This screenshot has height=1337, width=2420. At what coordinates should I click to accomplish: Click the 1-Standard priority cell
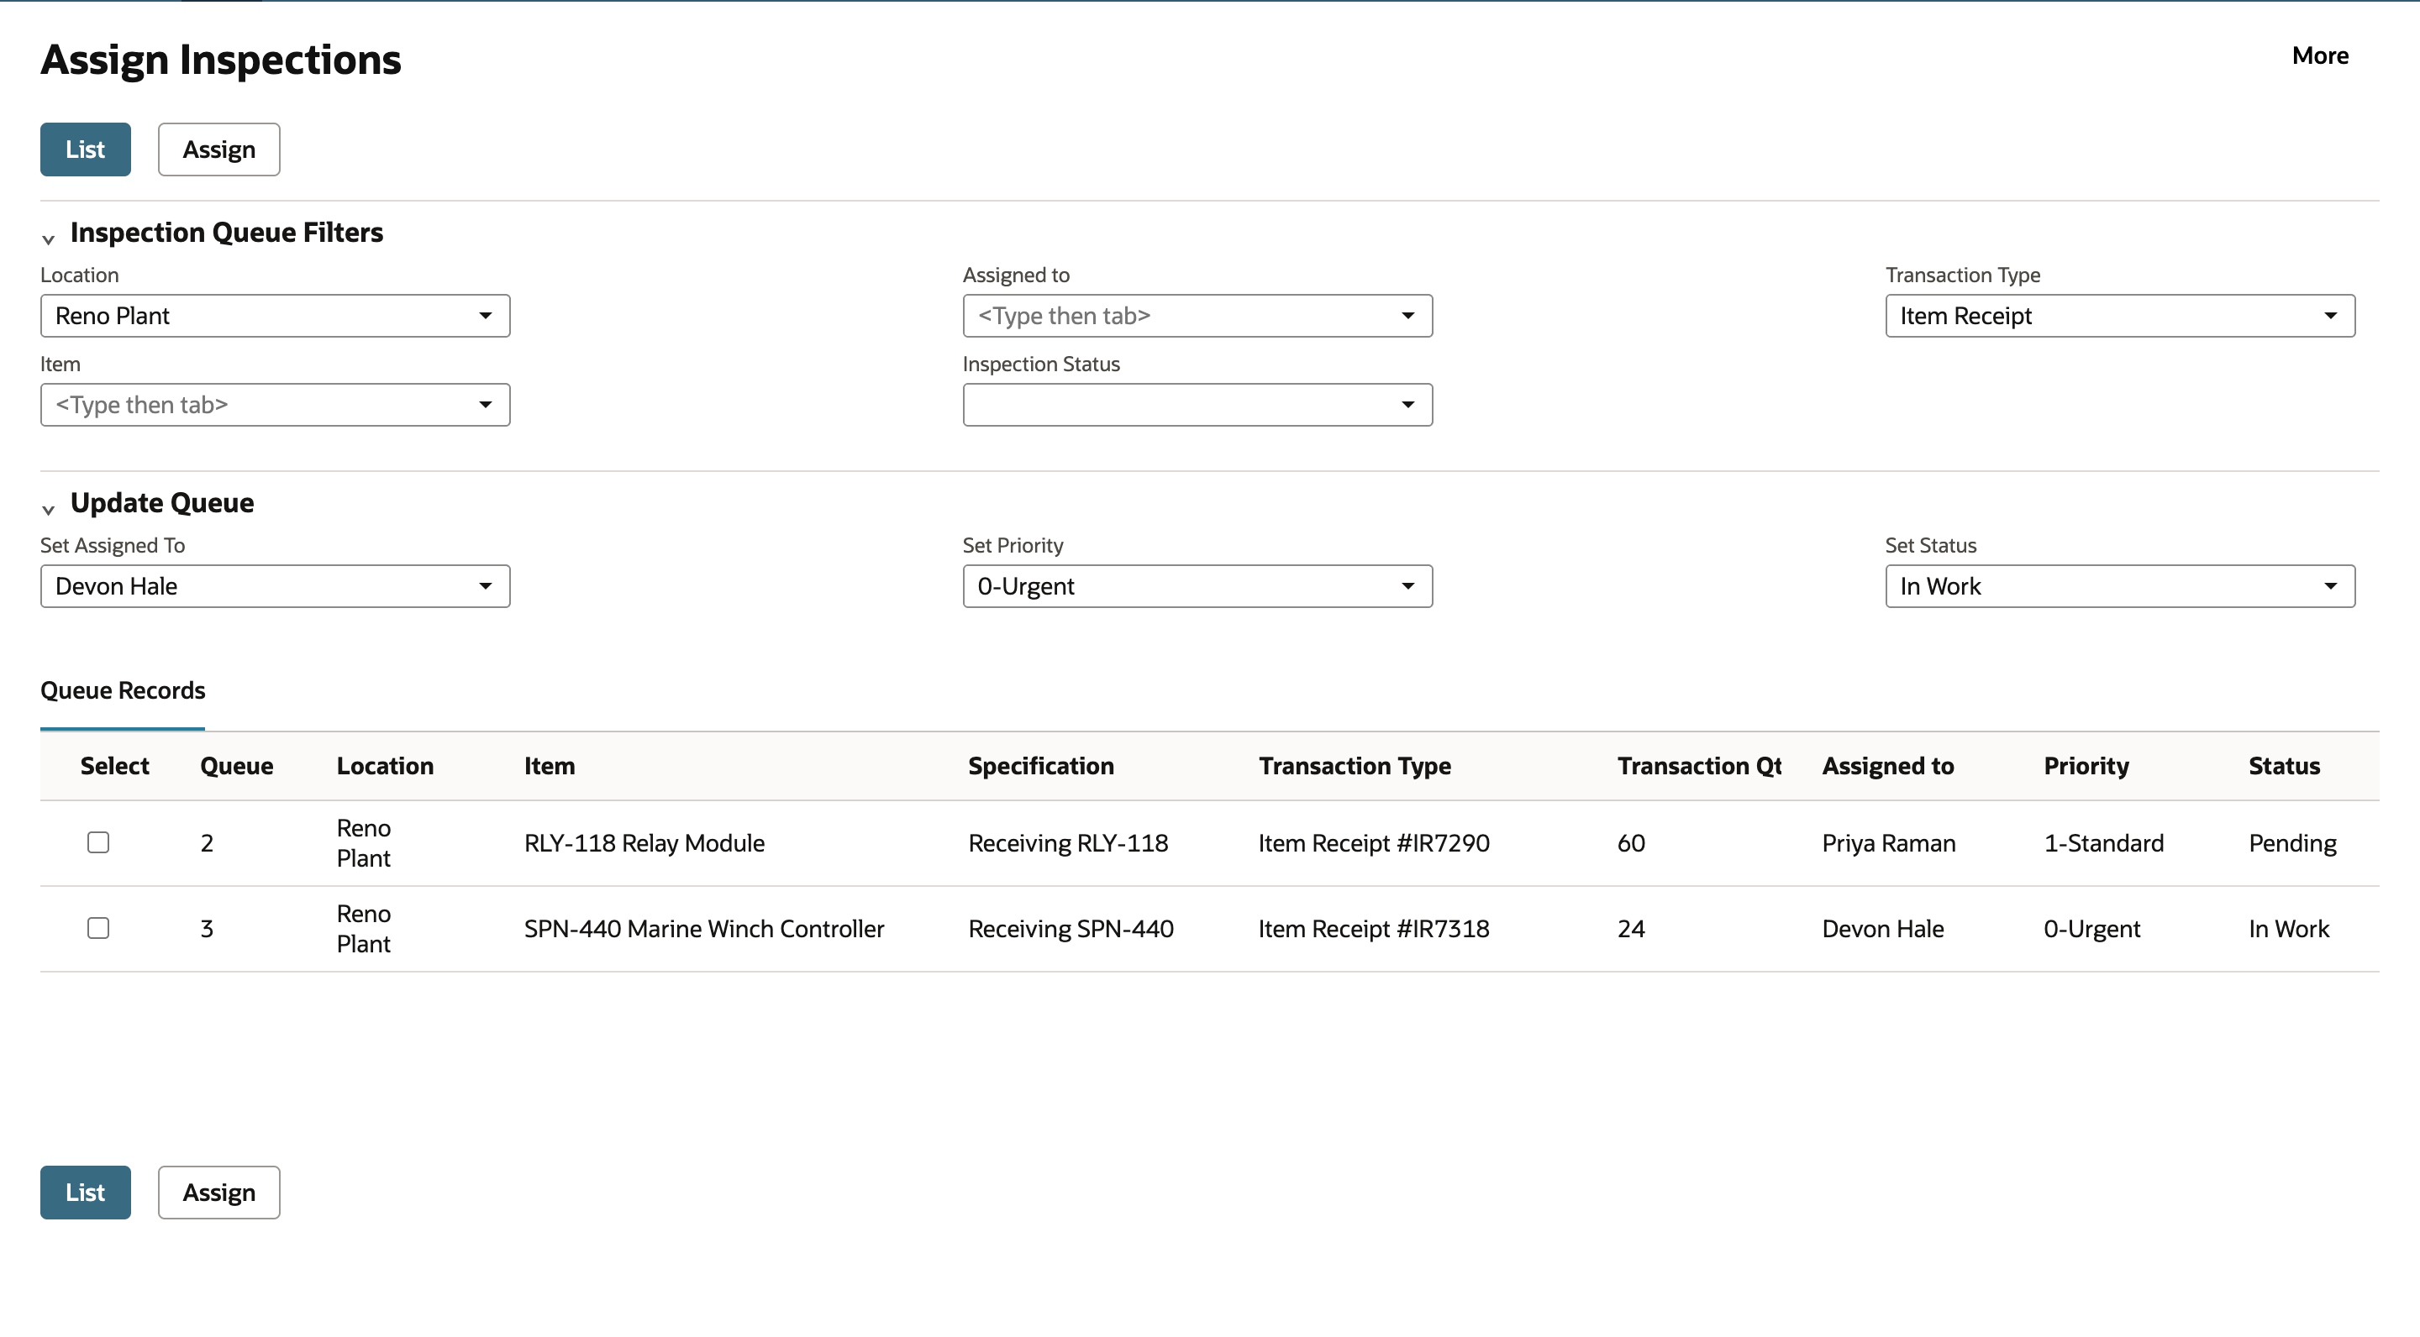tap(2104, 843)
